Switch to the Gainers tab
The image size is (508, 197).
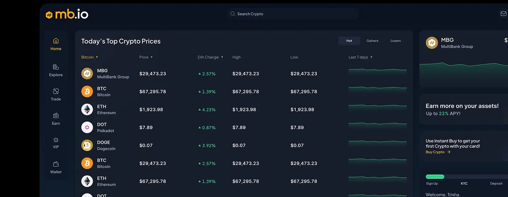[372, 41]
